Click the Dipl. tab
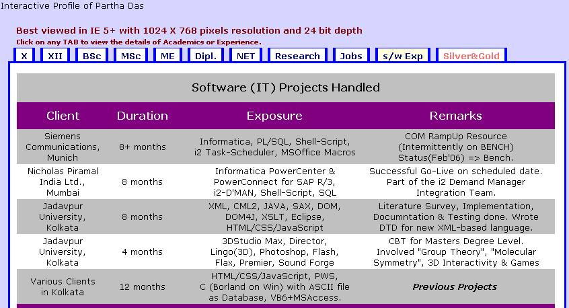 coord(205,56)
